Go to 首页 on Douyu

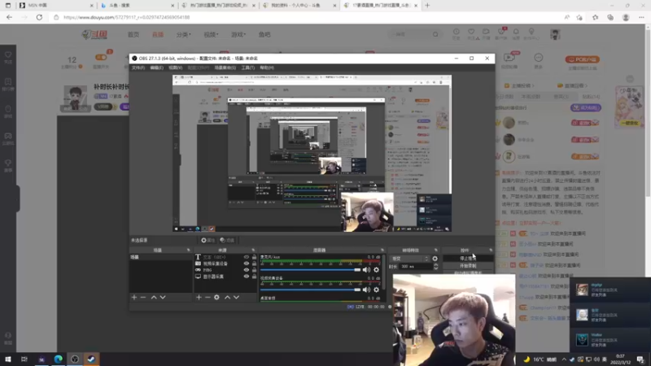coord(133,34)
